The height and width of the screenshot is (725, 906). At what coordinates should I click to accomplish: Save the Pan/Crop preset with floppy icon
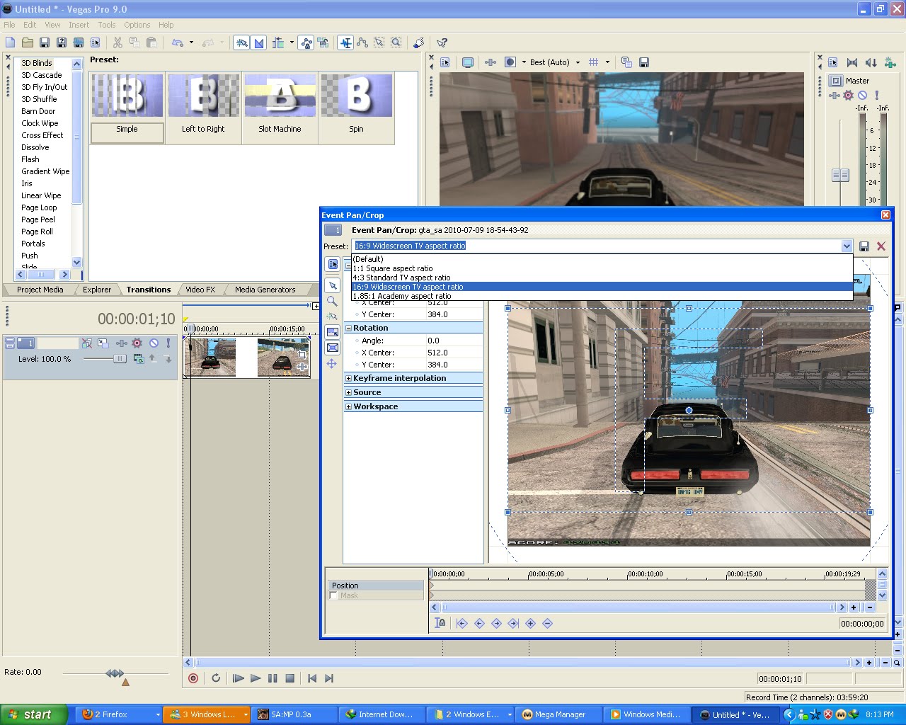[864, 246]
